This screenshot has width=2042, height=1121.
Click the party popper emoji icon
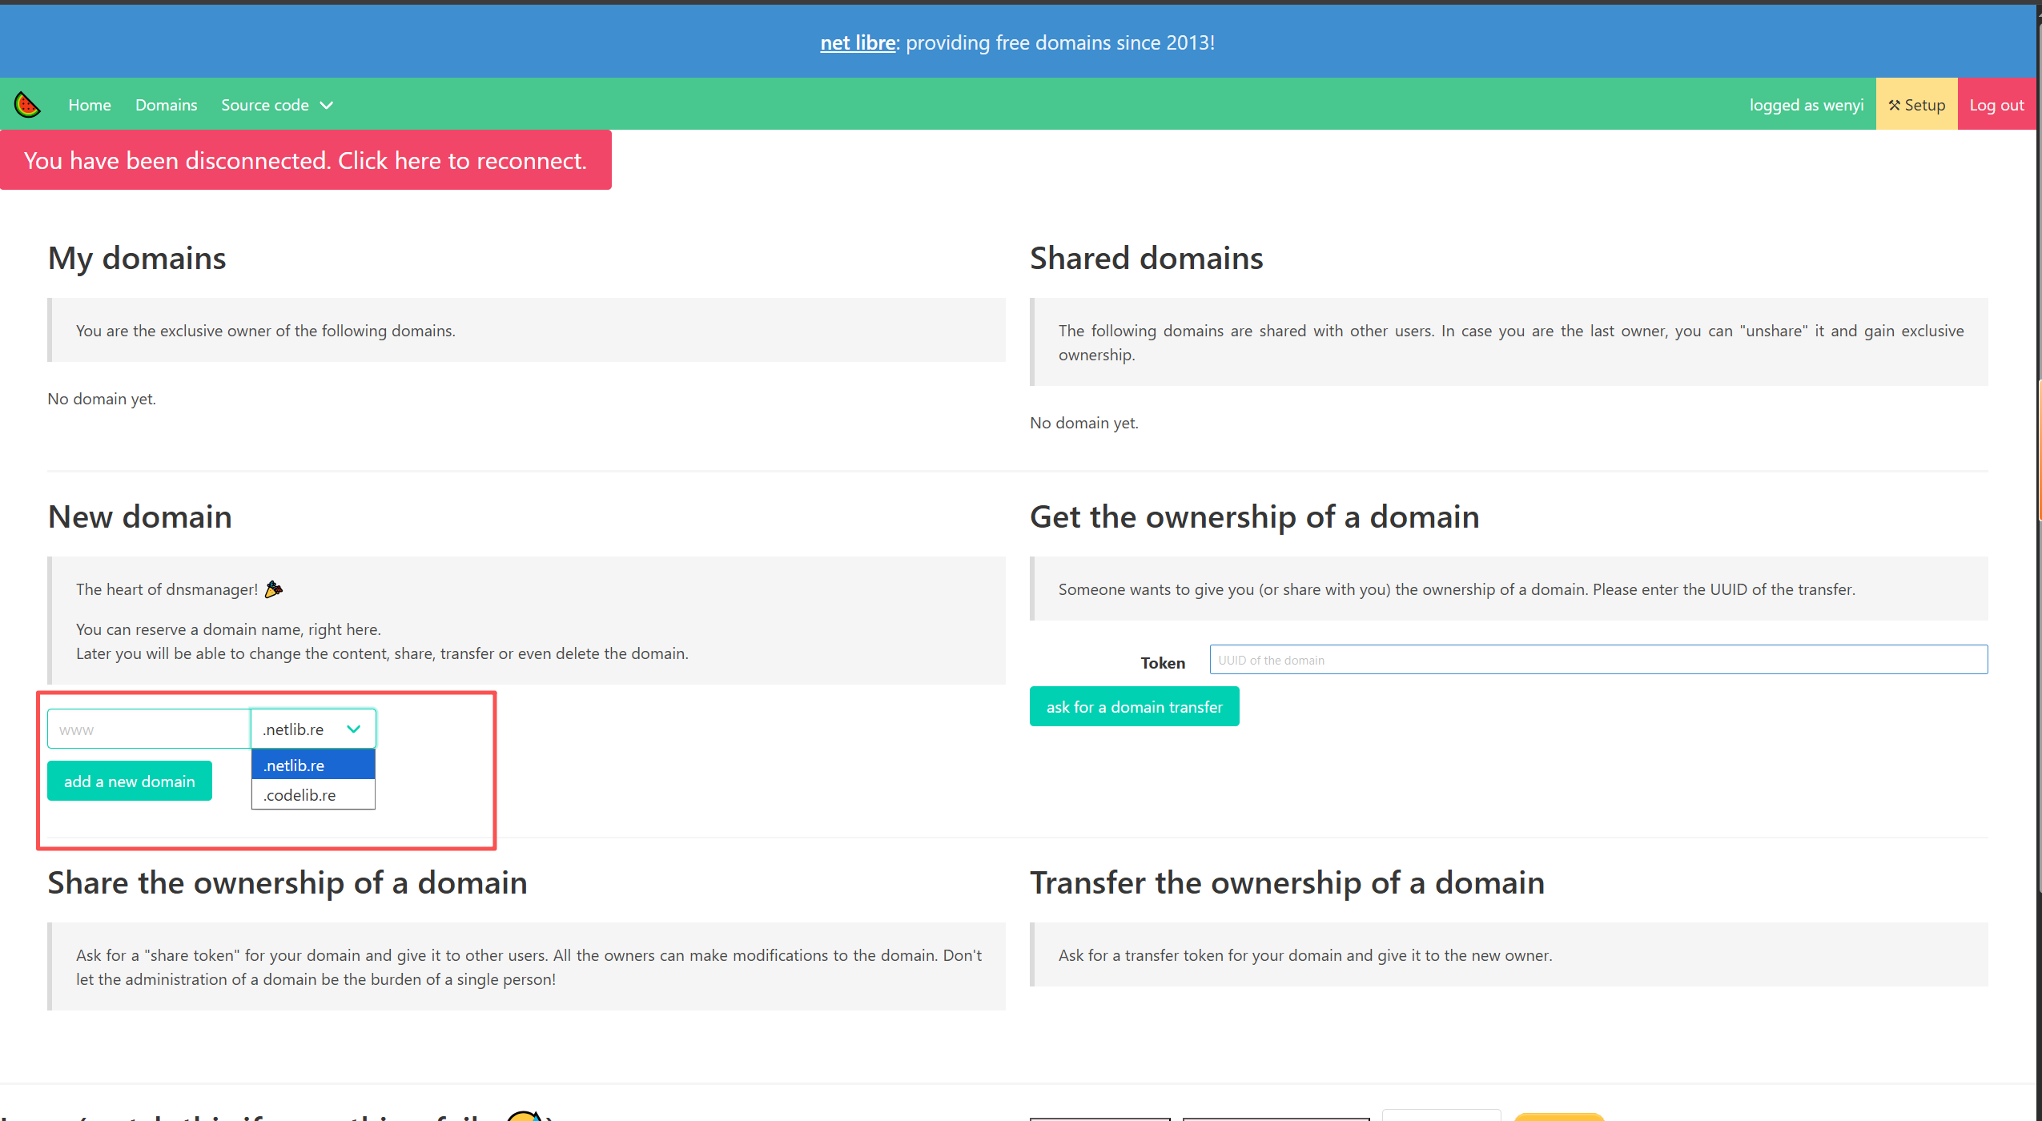tap(273, 589)
